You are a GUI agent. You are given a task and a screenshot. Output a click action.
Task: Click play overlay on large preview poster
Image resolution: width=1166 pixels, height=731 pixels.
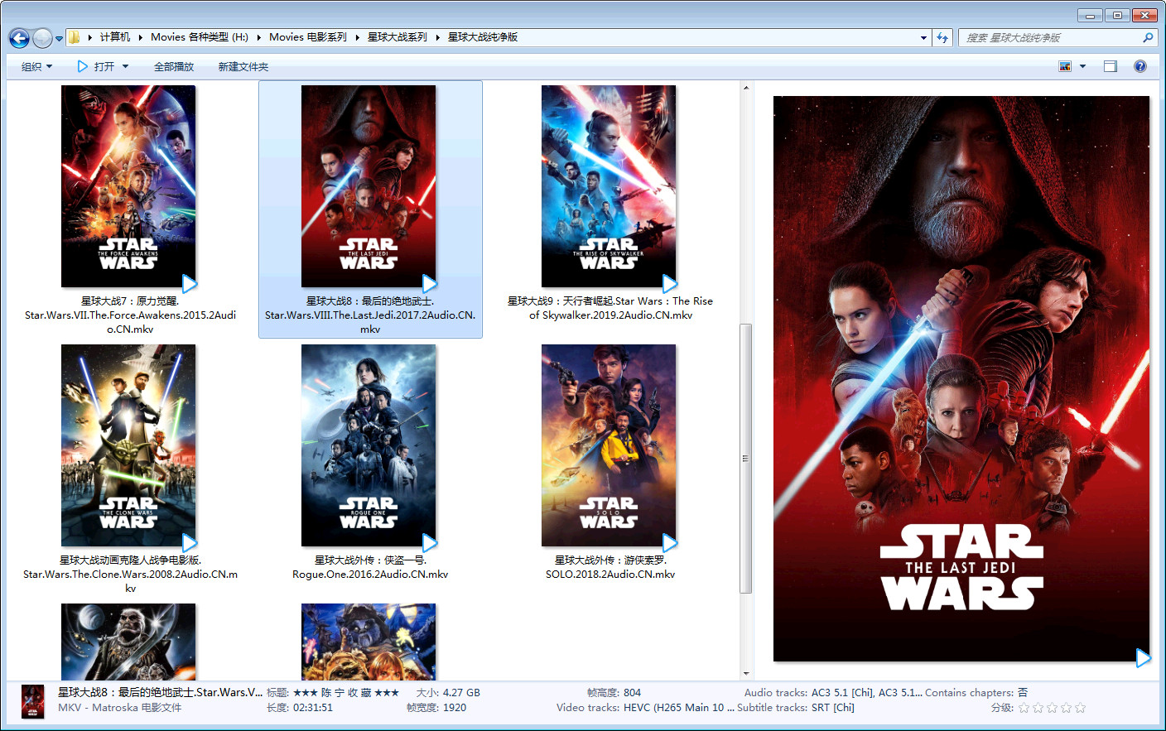[x=1143, y=658]
